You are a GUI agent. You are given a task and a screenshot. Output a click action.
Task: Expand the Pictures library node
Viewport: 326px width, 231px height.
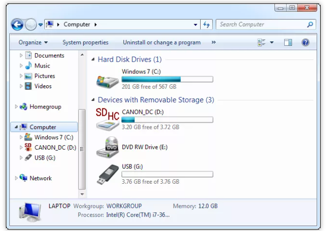[21, 76]
